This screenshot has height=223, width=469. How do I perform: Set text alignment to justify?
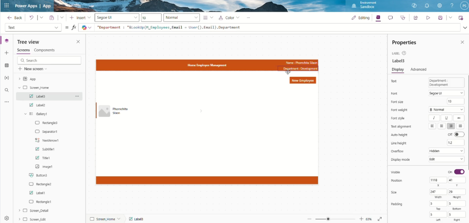pos(460,126)
